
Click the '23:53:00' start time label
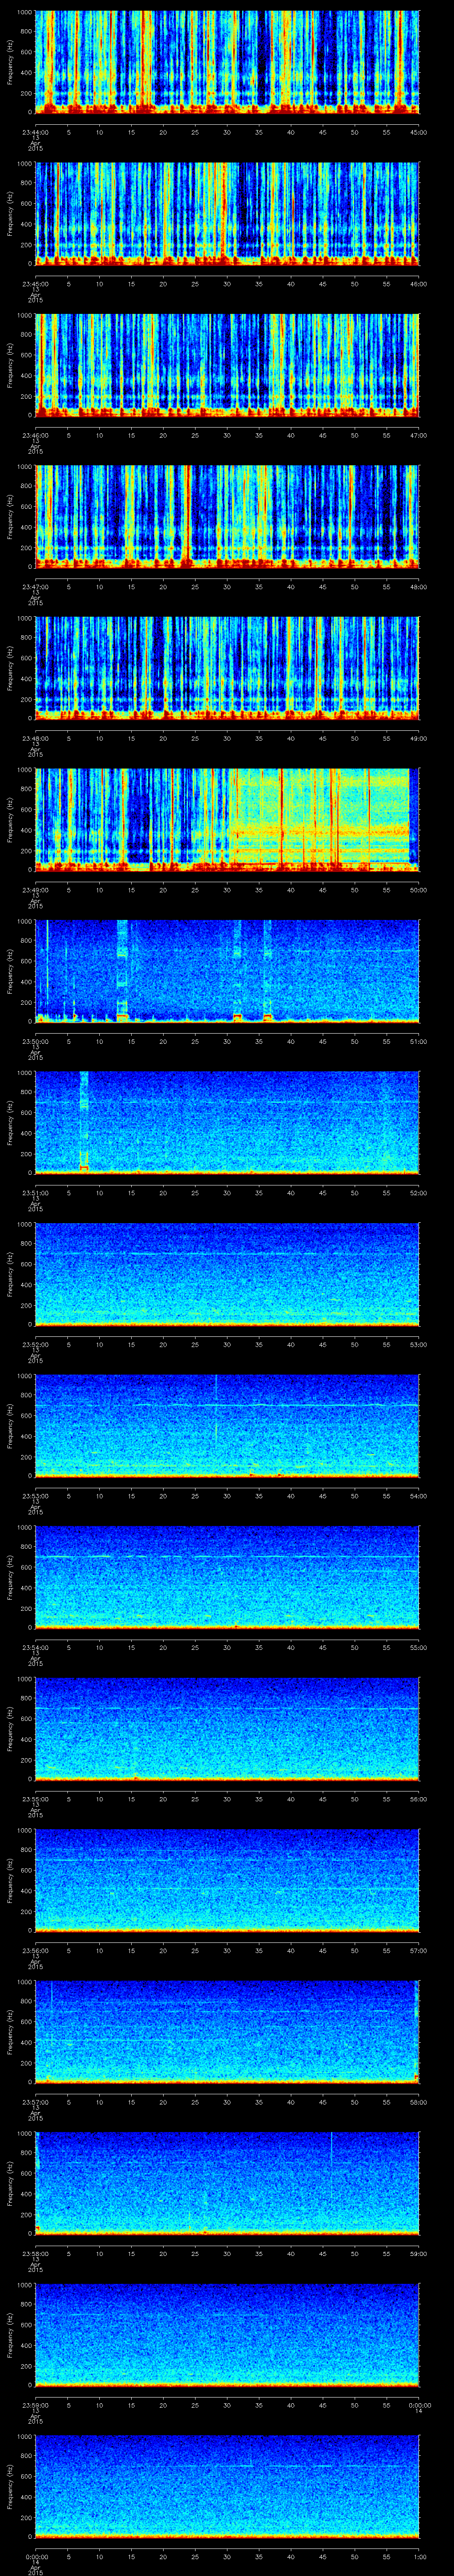36,1496
